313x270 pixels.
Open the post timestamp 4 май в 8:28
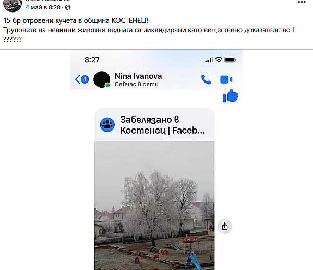point(43,7)
